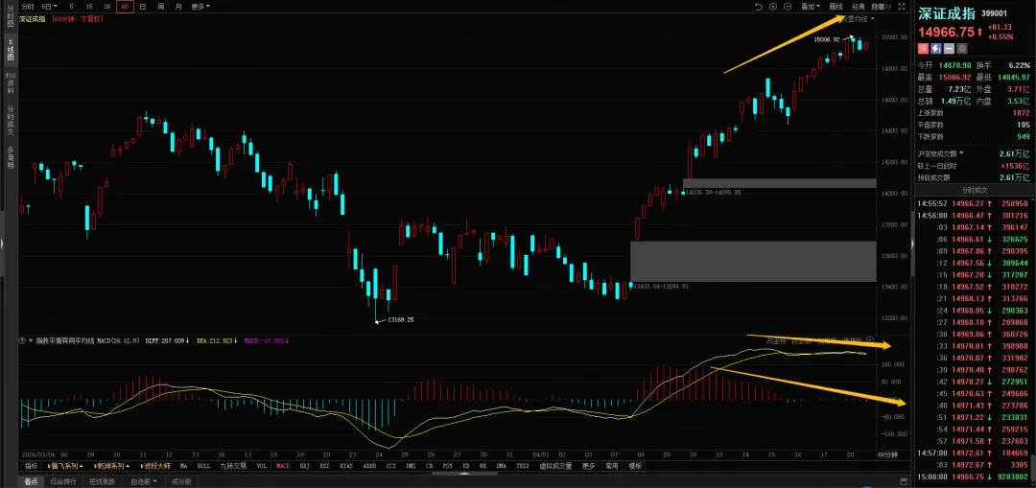Viewport: 1036px width, 488px height.
Task: Select the 九转交易 indicator tab
Action: pos(233,466)
